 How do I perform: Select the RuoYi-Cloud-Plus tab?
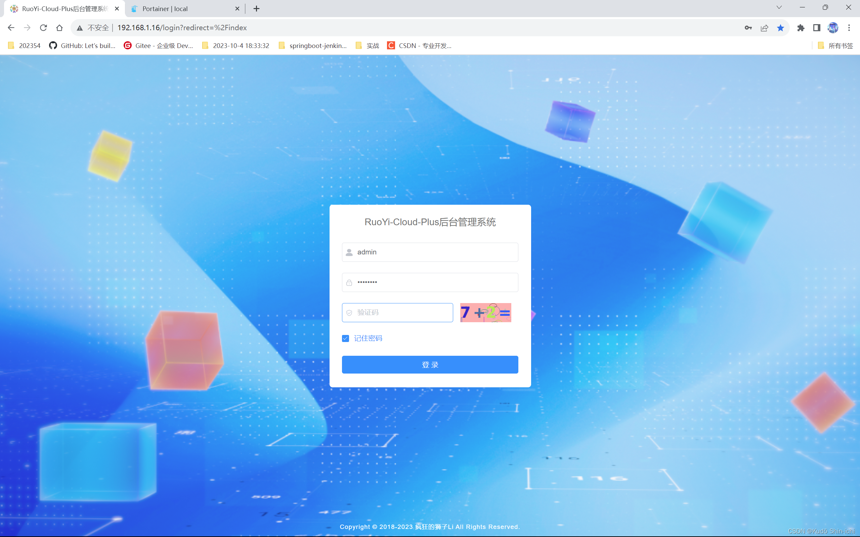coord(64,8)
